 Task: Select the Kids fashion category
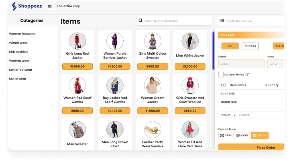point(18,52)
